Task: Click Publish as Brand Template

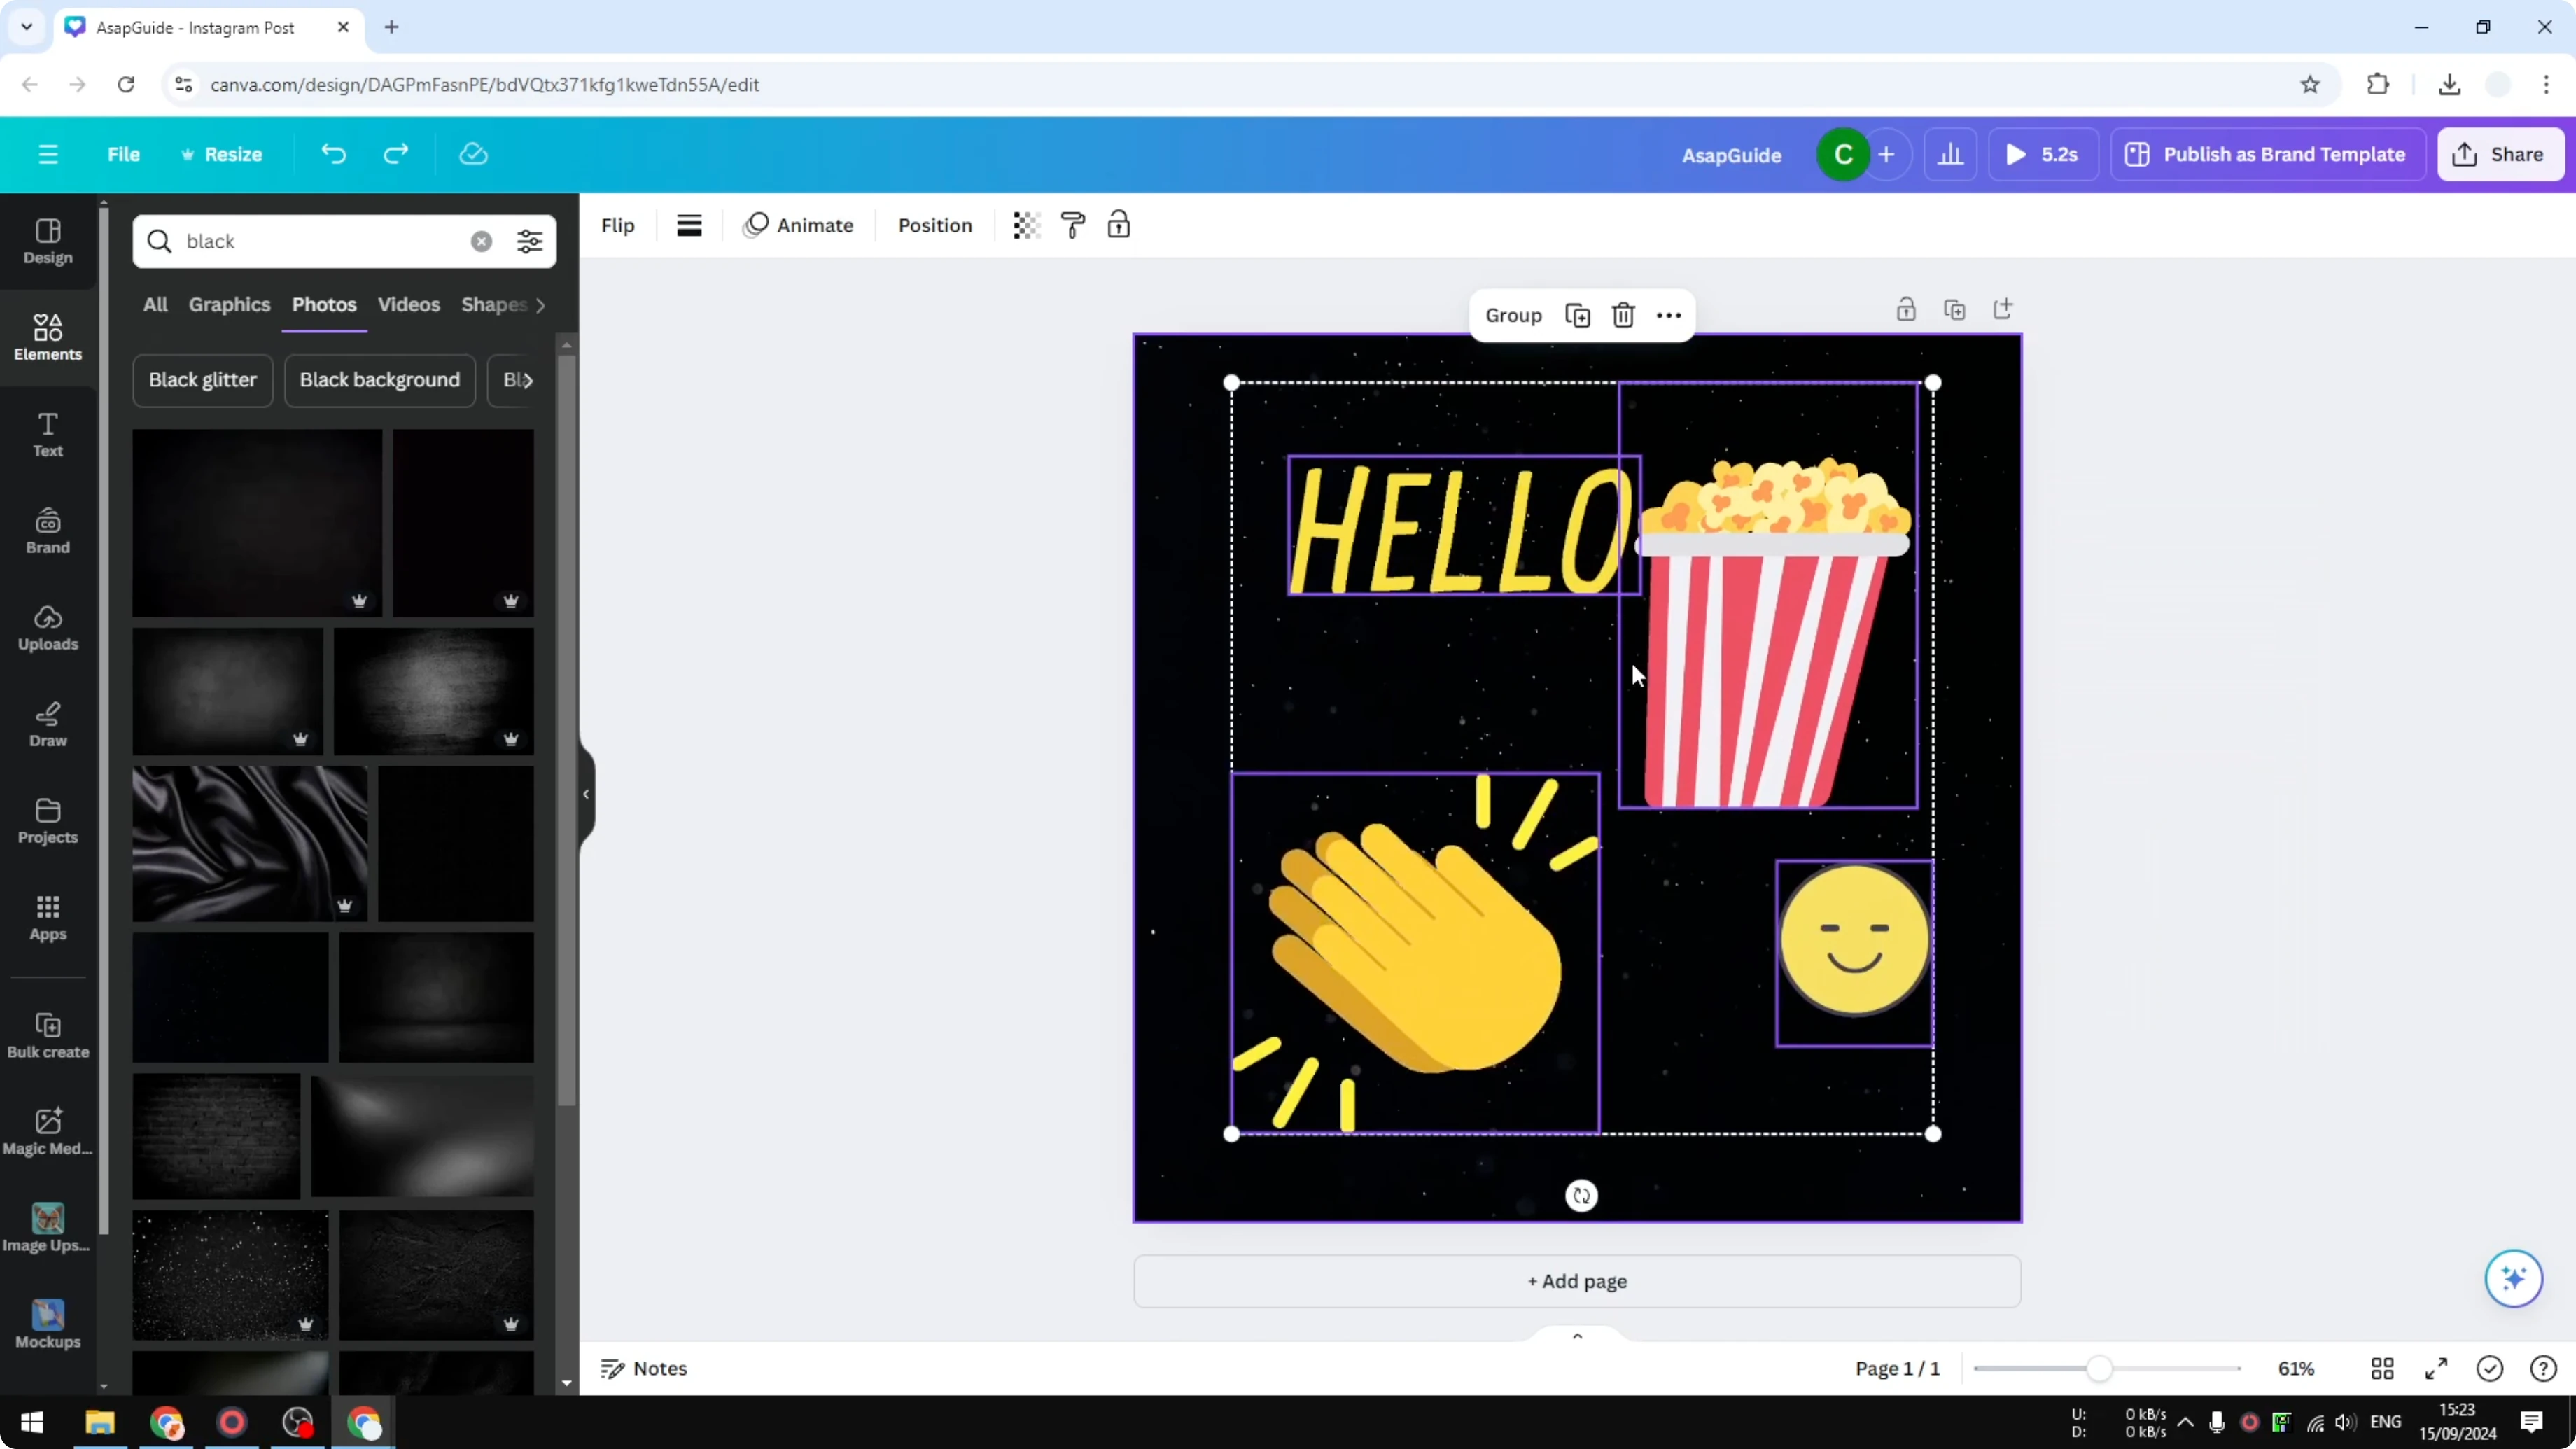Action: 2268,154
